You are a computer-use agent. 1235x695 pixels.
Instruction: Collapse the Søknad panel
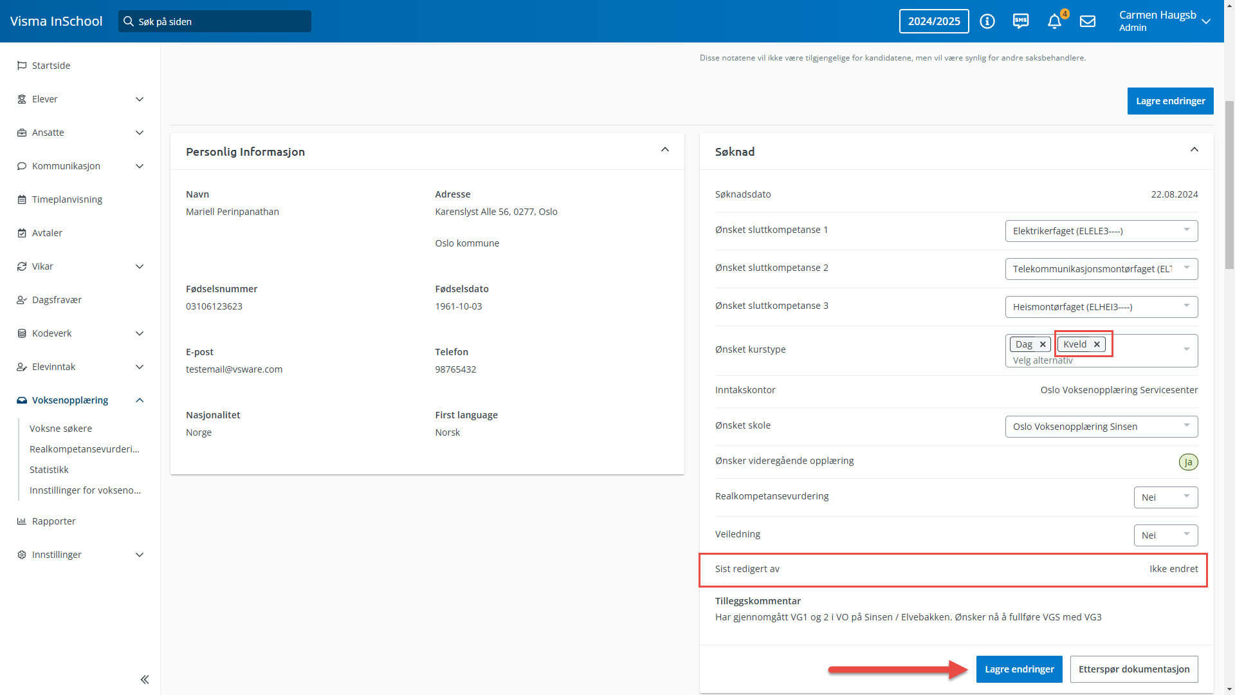tap(1194, 150)
